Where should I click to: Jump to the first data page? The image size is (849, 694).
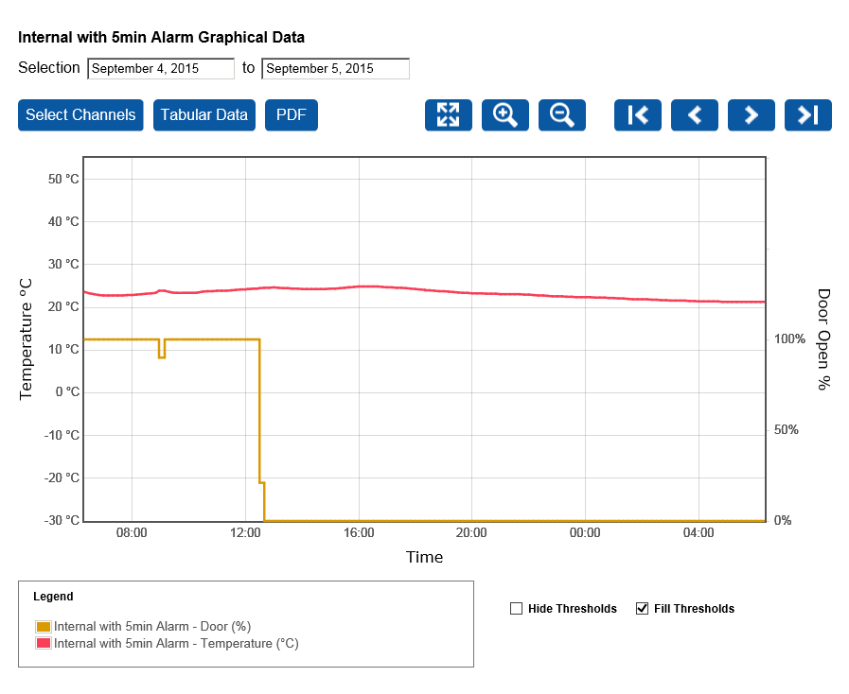[x=637, y=114]
